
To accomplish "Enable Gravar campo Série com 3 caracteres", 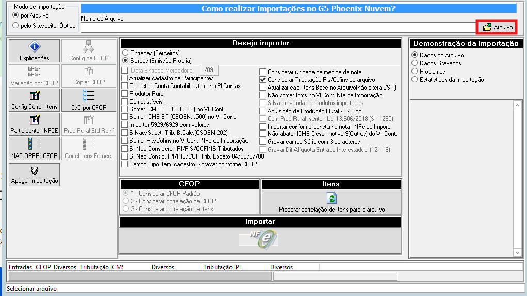I will point(263,142).
